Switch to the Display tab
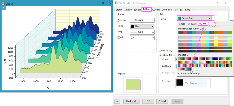234x106 pixels. (x=128, y=10)
